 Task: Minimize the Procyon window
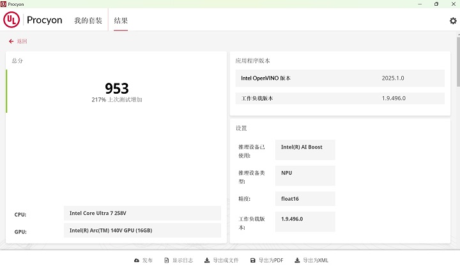(x=420, y=4)
